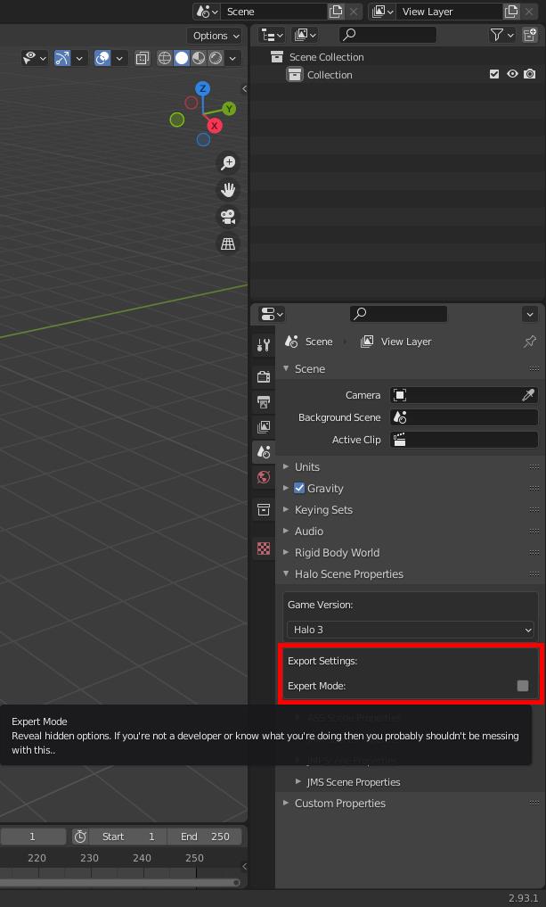Click the Camera object field

point(464,395)
